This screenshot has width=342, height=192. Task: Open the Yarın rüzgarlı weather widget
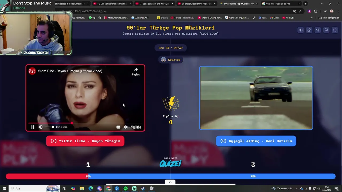pos(282,189)
